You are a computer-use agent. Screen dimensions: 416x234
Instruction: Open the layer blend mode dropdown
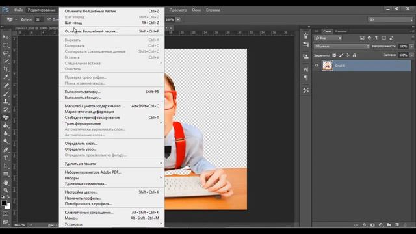pos(342,46)
